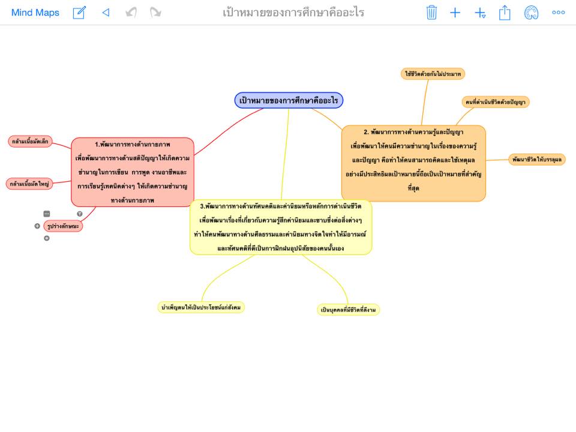Delete selected node with trash icon

click(431, 13)
